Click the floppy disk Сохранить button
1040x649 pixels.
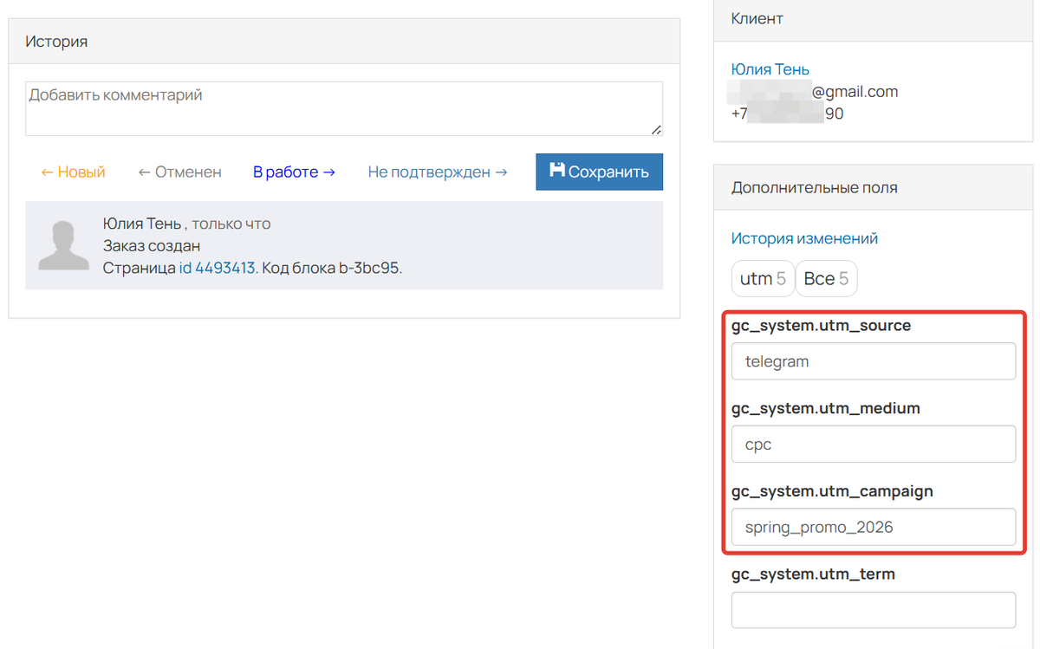tap(599, 172)
